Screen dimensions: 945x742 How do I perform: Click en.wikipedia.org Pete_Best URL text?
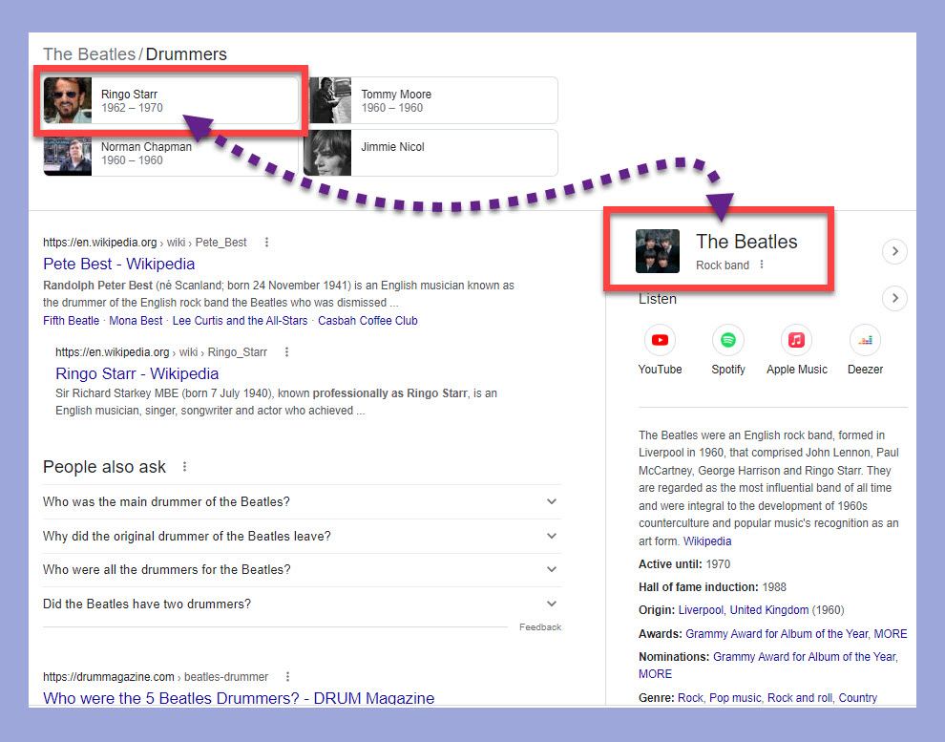(x=145, y=243)
